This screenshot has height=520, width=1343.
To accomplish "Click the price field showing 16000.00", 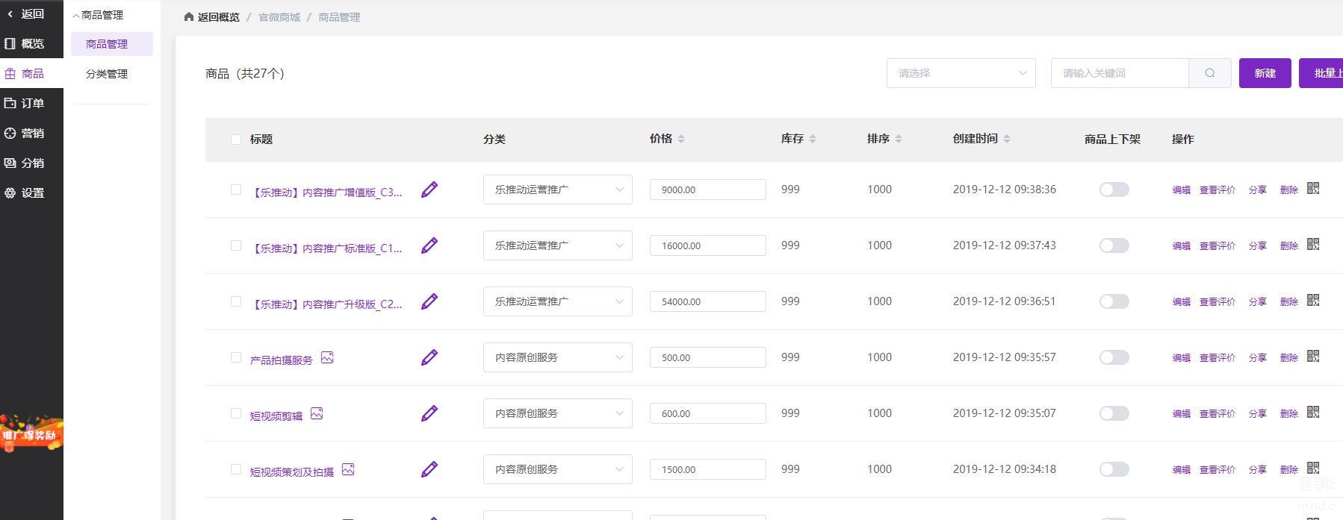I will pyautogui.click(x=707, y=245).
